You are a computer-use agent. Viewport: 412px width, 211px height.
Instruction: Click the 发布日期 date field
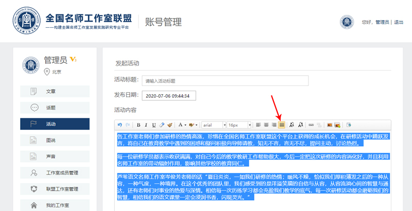[x=169, y=96]
